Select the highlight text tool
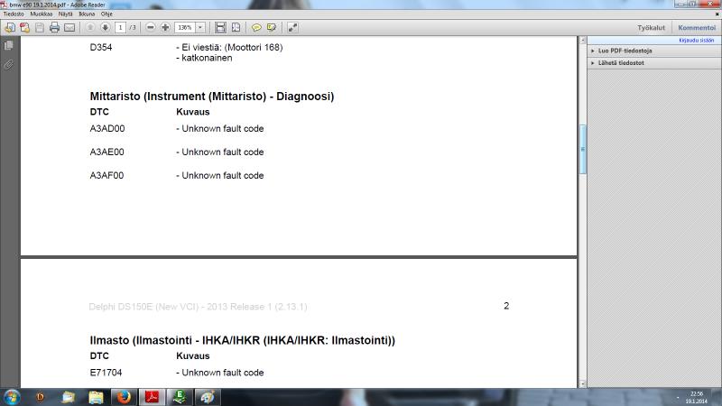The width and height of the screenshot is (722, 406). tap(271, 28)
